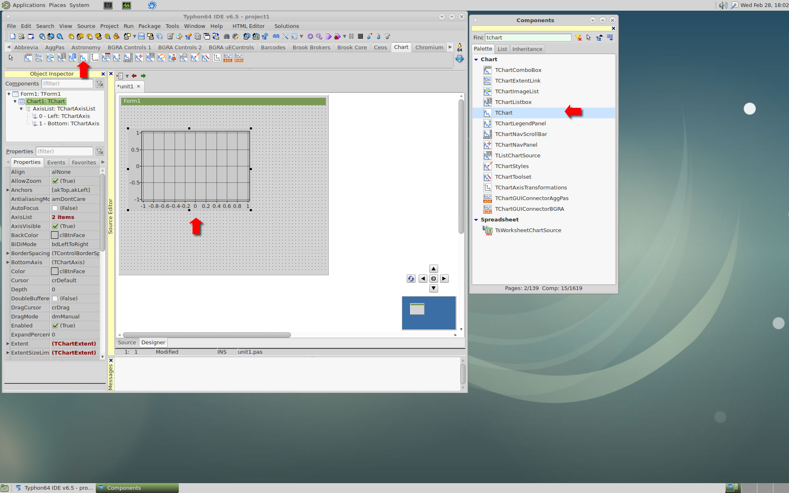Click the blue down arrow icon beside the palette
The height and width of the screenshot is (493, 789).
[x=459, y=59]
